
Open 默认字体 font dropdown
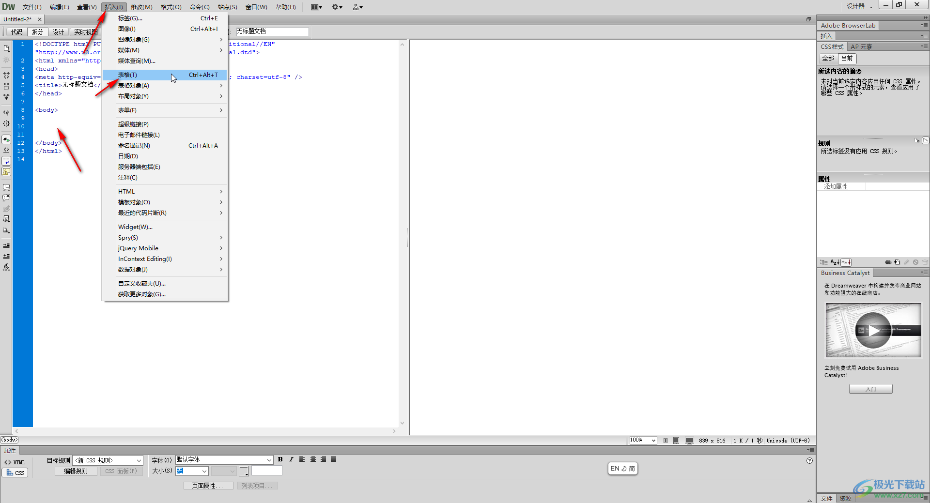(x=224, y=460)
